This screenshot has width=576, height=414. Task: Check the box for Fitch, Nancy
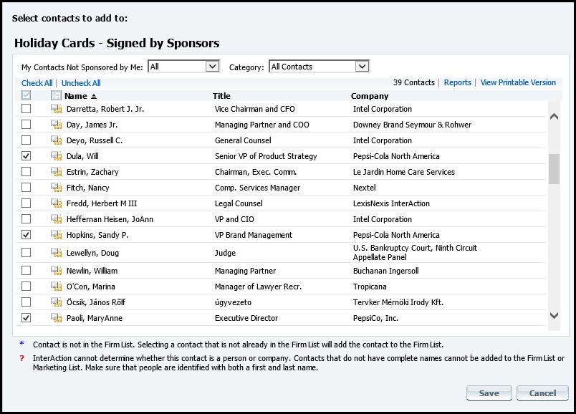coord(26,188)
